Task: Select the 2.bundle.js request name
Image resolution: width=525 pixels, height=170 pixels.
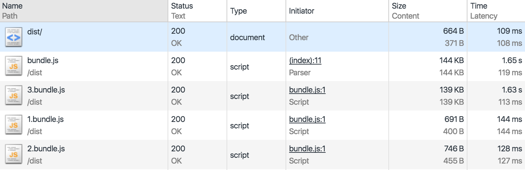Action: point(46,149)
